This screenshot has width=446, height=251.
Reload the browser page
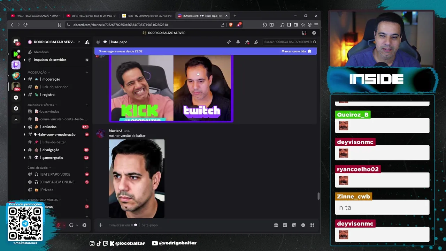click(25, 25)
